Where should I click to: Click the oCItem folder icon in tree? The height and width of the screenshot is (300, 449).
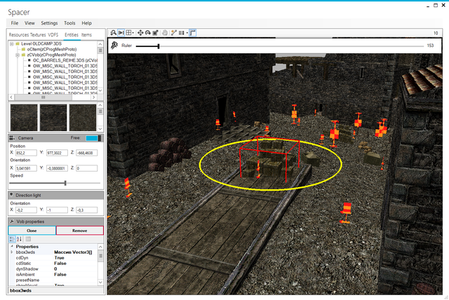coord(24,49)
